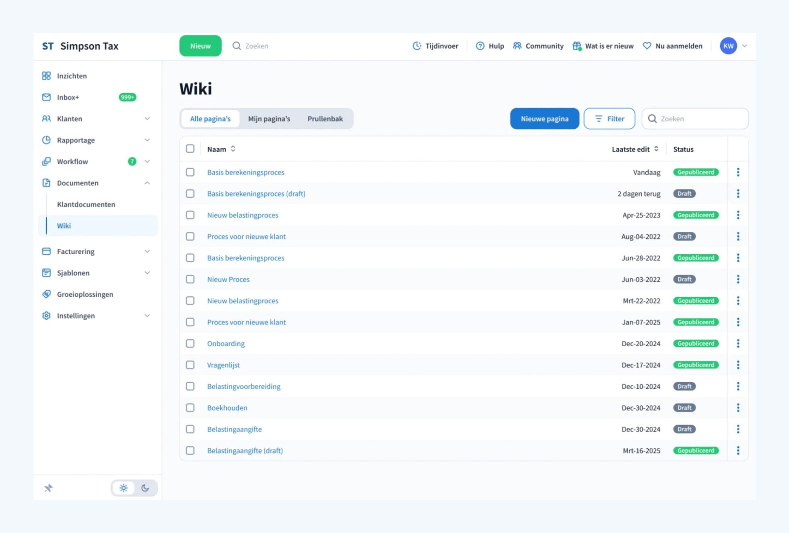Screen dimensions: 789x533
Task: Open the user account dropdown arrow
Action: pos(745,46)
